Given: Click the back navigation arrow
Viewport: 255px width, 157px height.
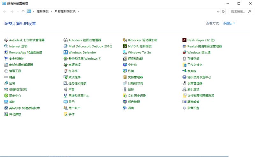Looking at the screenshot, I should pos(5,11).
